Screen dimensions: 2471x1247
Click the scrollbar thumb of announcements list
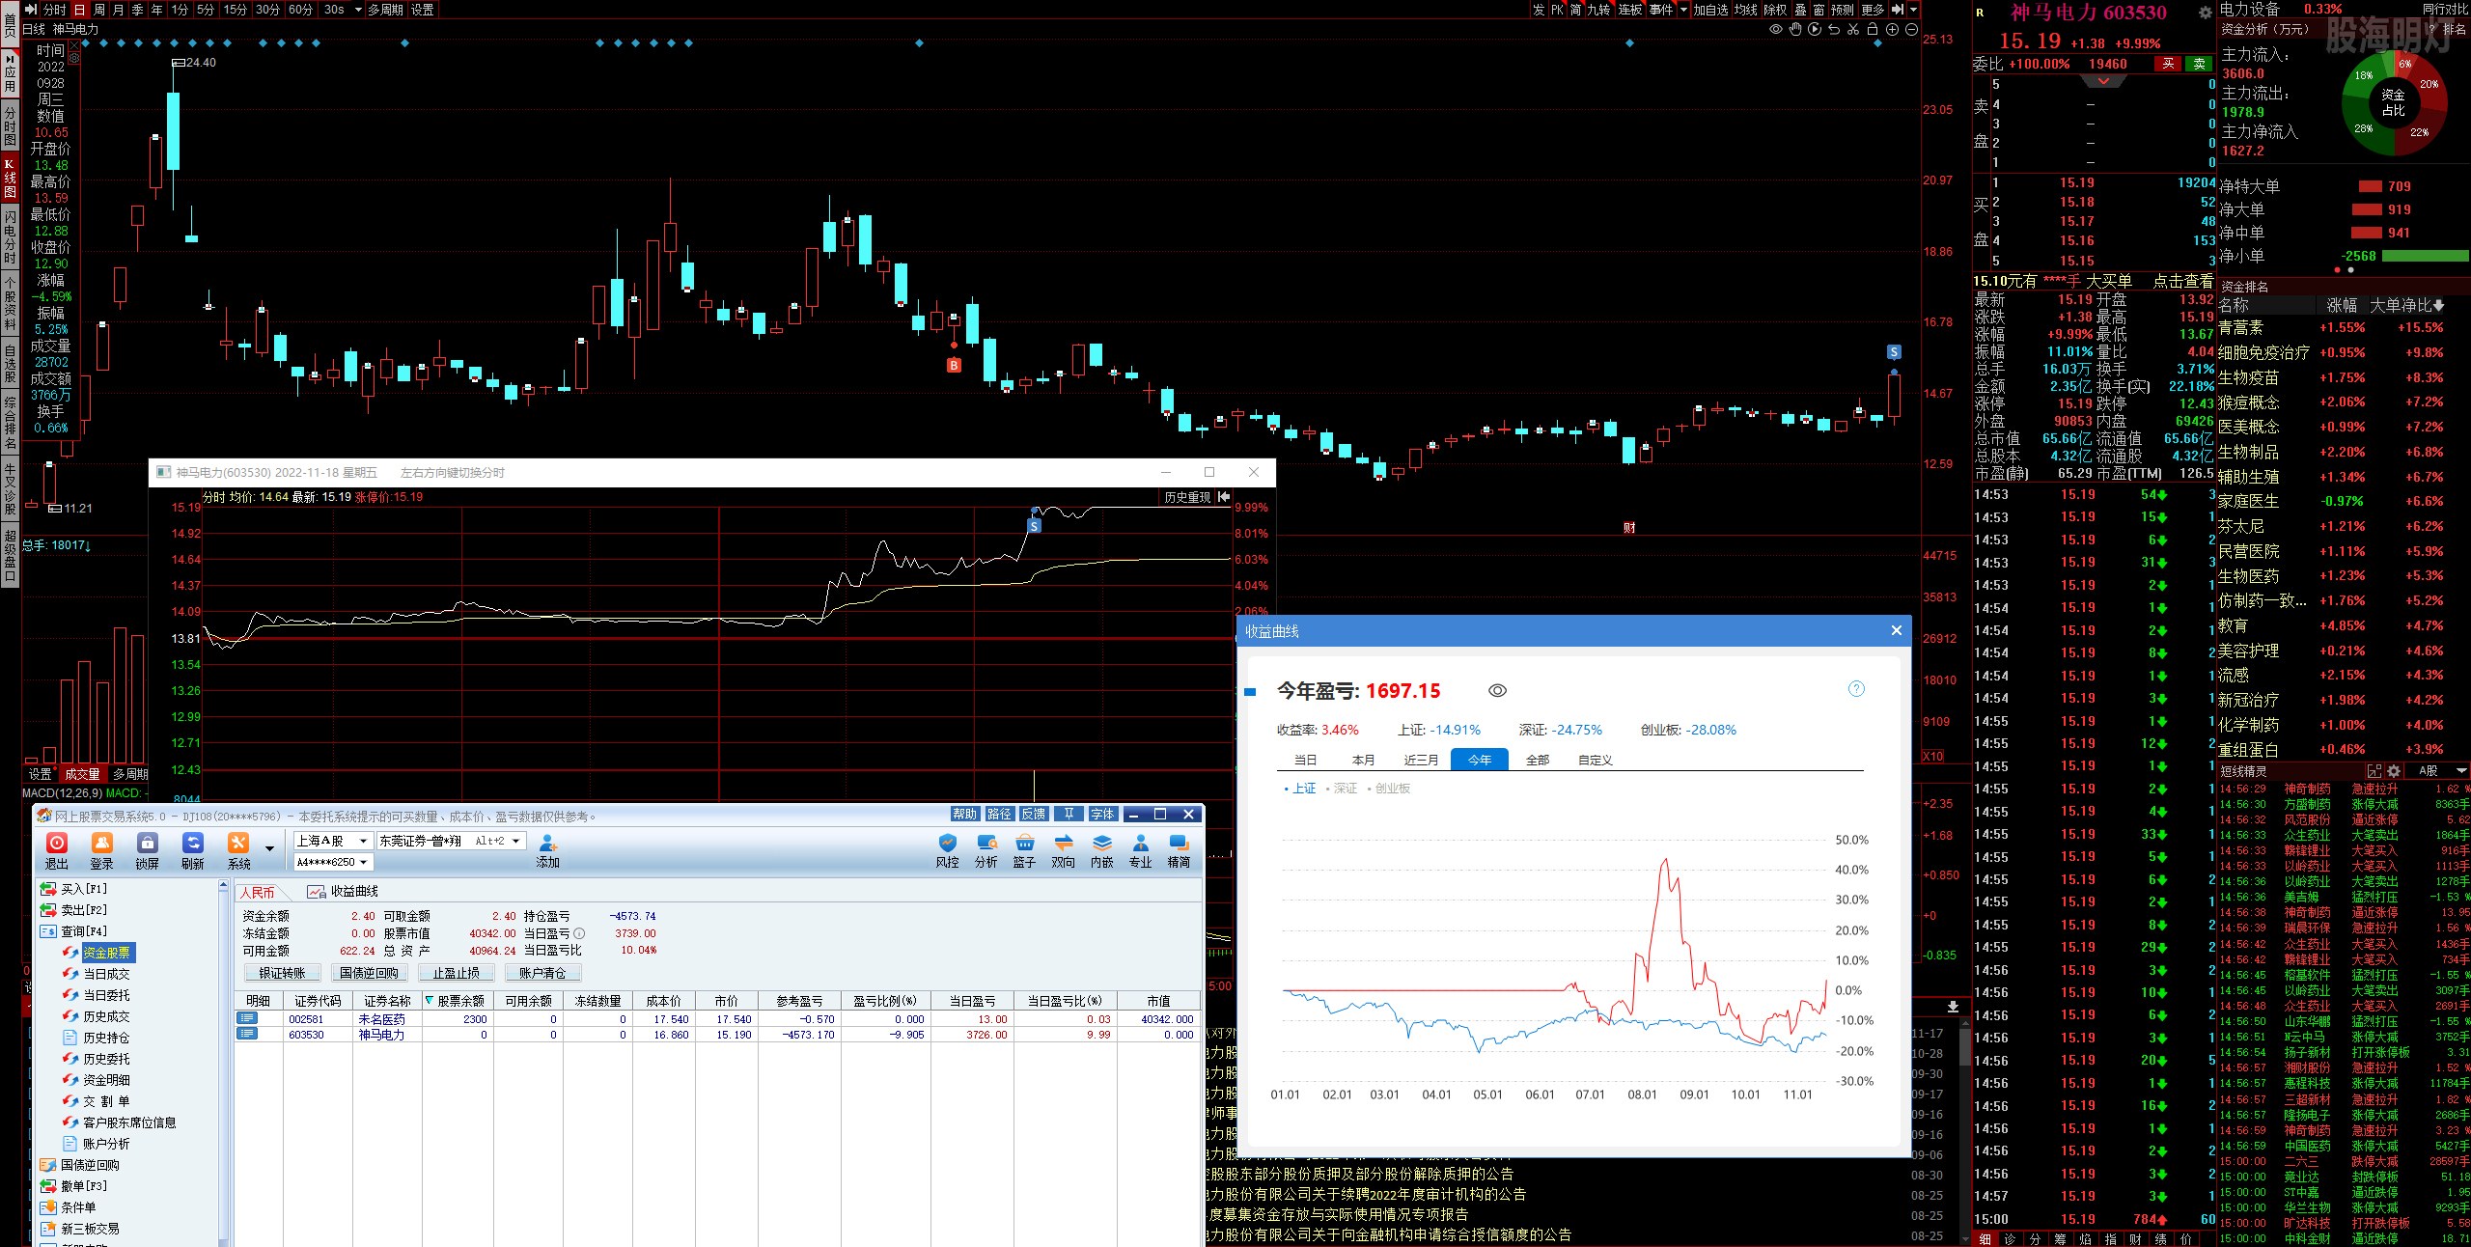click(x=1963, y=1047)
